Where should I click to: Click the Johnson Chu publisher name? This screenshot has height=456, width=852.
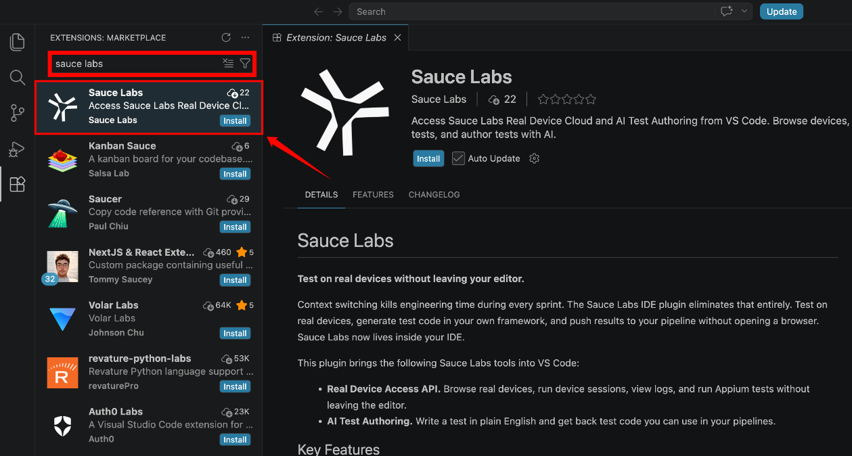(116, 333)
